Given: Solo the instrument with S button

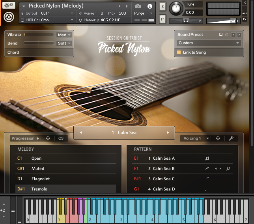Looking at the screenshot, I should pos(162,7).
